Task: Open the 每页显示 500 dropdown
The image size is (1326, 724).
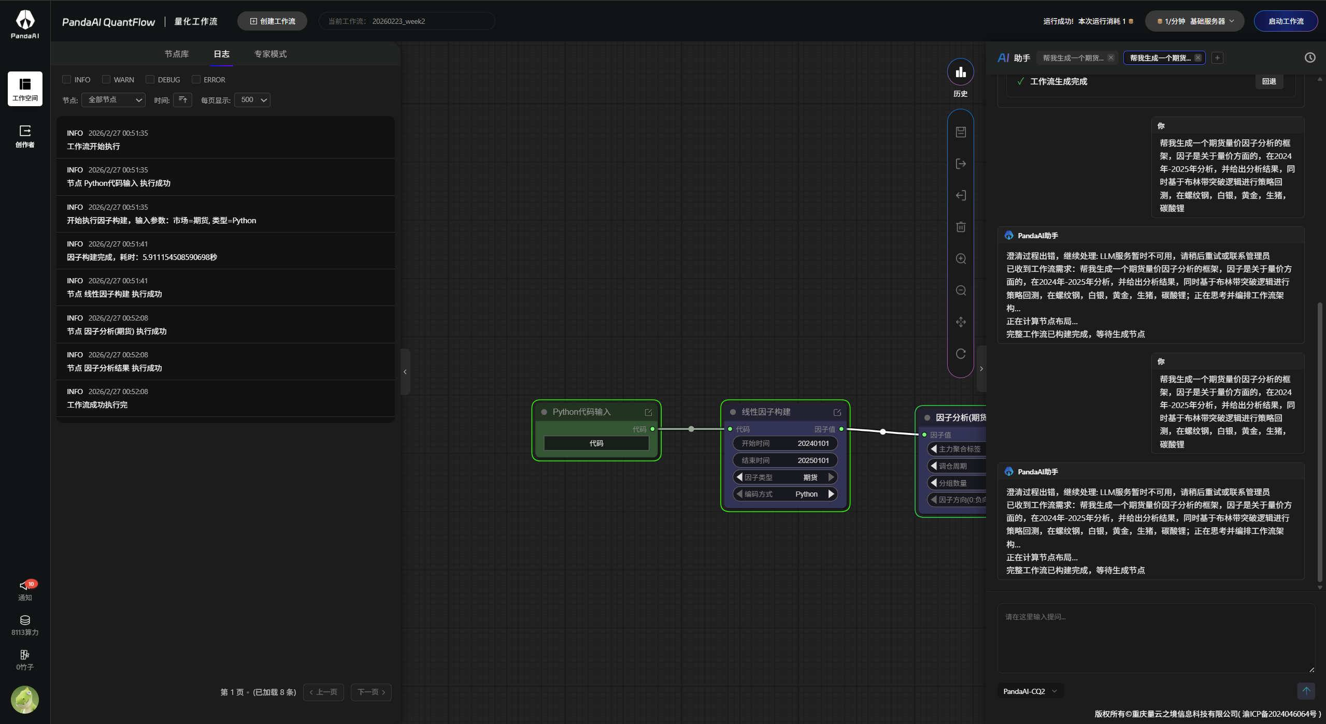Action: pos(252,100)
